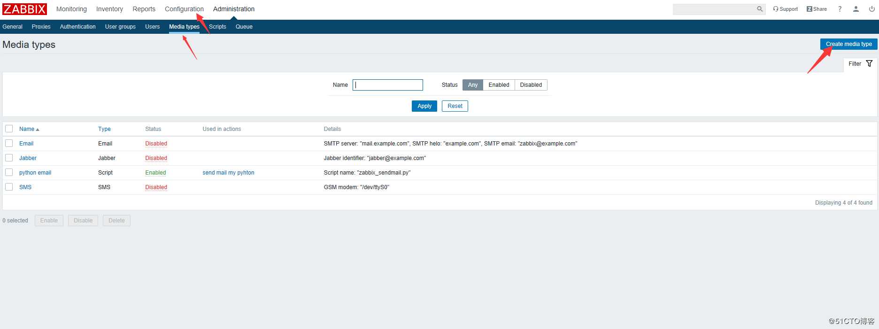Go to the General submenu
This screenshot has width=879, height=329.
pyautogui.click(x=12, y=27)
